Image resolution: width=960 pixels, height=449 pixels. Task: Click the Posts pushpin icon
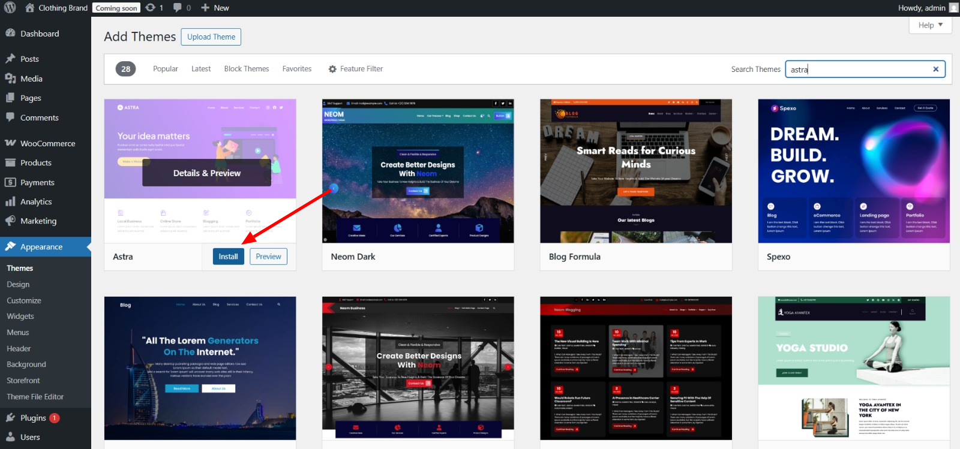pyautogui.click(x=10, y=59)
